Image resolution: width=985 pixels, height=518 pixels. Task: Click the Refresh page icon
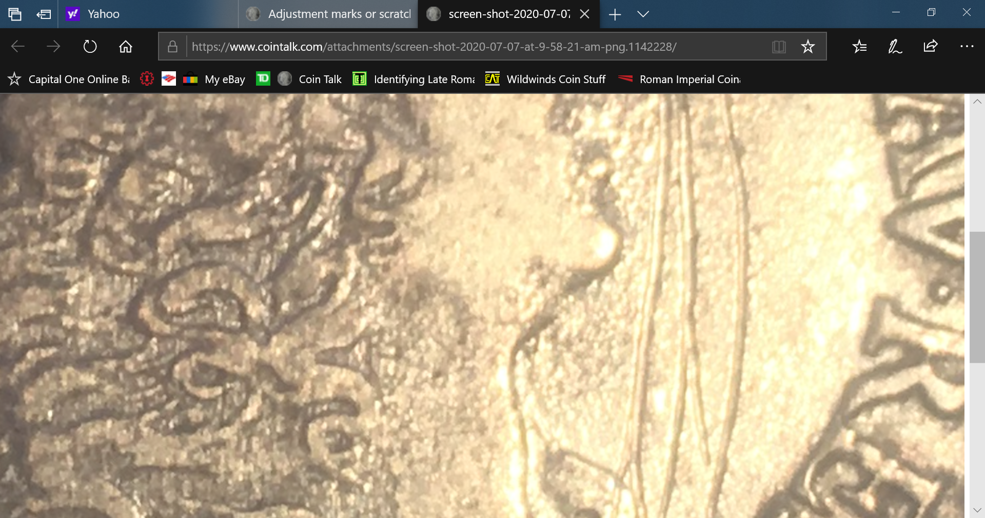pos(90,47)
